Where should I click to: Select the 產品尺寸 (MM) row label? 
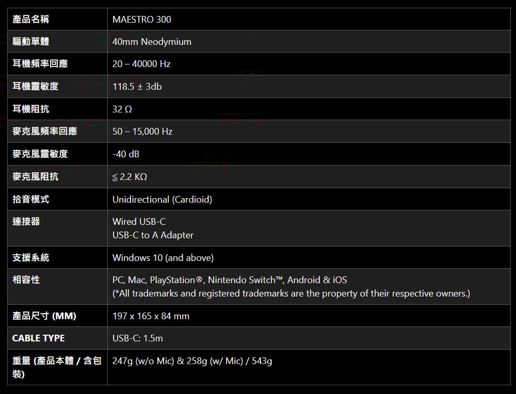(x=44, y=316)
